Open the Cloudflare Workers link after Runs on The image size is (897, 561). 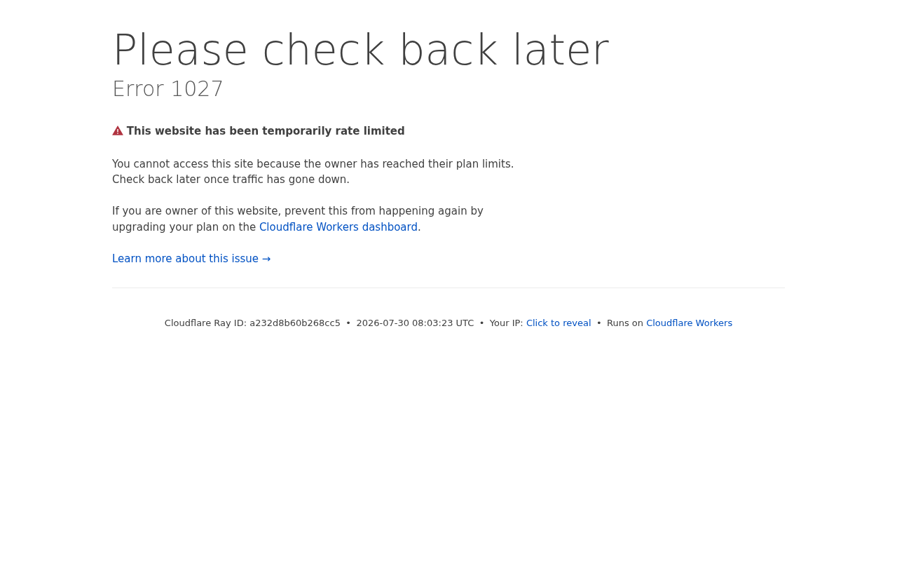(x=689, y=323)
